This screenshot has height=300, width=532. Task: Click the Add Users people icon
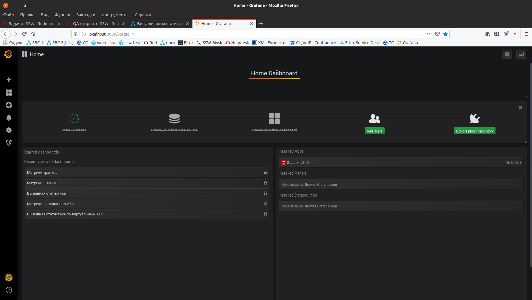click(x=375, y=119)
